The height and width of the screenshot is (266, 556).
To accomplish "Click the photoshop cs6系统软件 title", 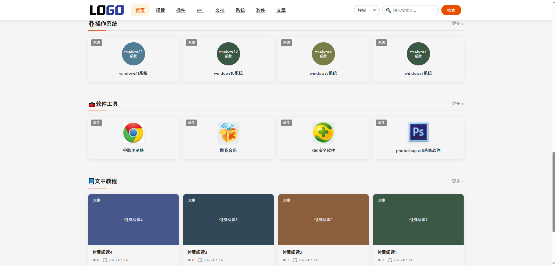I will (x=418, y=151).
